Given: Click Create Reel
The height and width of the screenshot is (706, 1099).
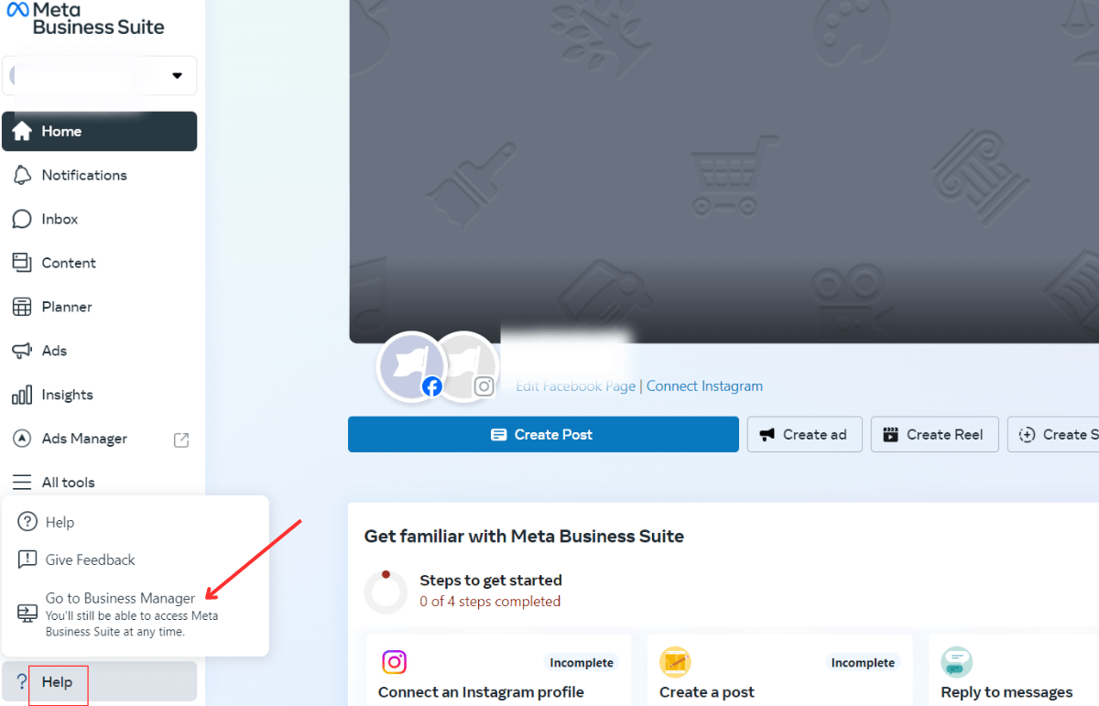Looking at the screenshot, I should pyautogui.click(x=934, y=434).
